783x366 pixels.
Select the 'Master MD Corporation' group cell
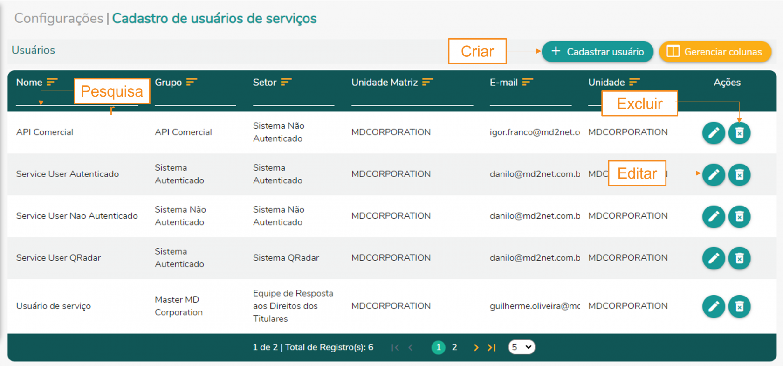179,306
